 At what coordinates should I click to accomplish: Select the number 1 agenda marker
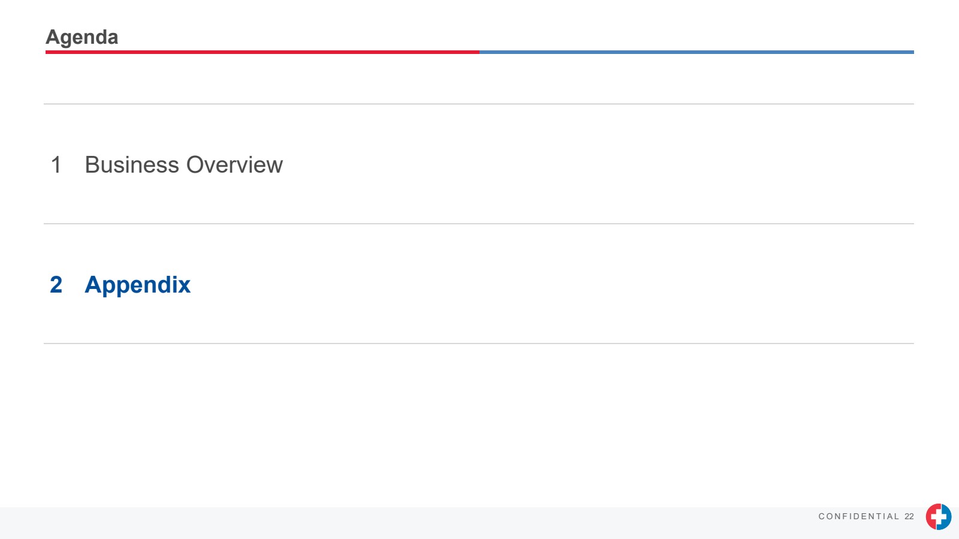click(x=56, y=165)
